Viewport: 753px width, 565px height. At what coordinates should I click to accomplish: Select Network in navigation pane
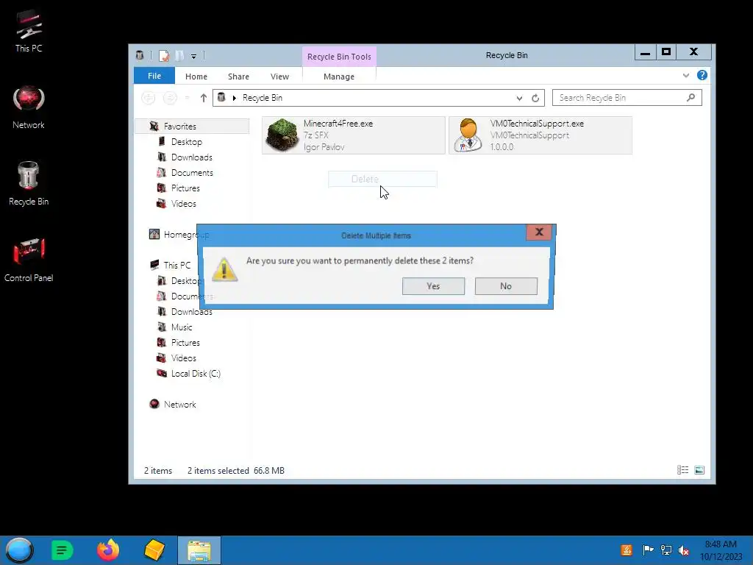click(x=179, y=405)
